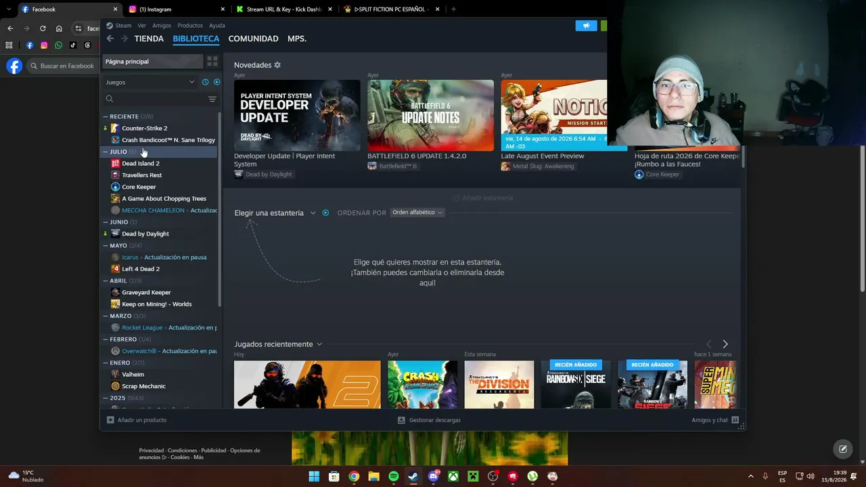Click Keep on Mining! - Worlds icon
866x487 pixels.
116,304
